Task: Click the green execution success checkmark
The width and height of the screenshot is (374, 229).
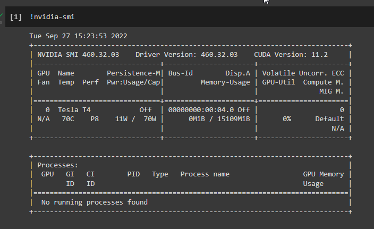Action: tap(2, 15)
